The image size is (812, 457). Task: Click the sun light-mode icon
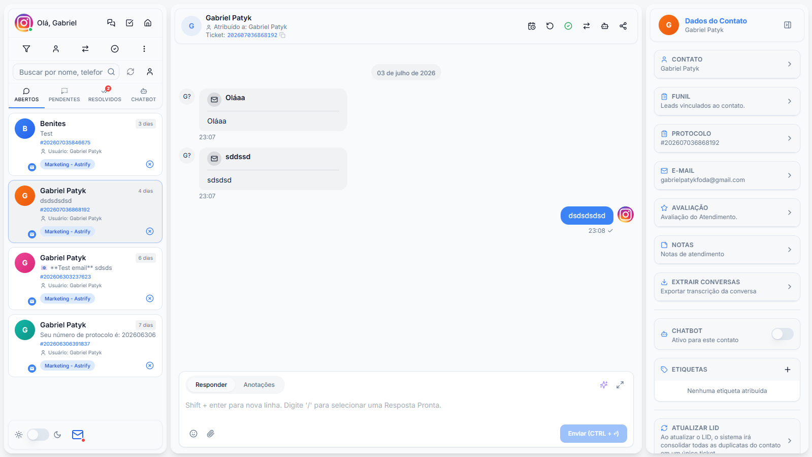click(19, 435)
